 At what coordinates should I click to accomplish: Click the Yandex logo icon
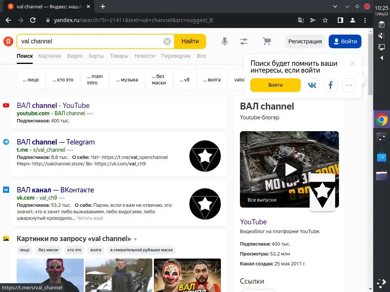tap(8, 41)
